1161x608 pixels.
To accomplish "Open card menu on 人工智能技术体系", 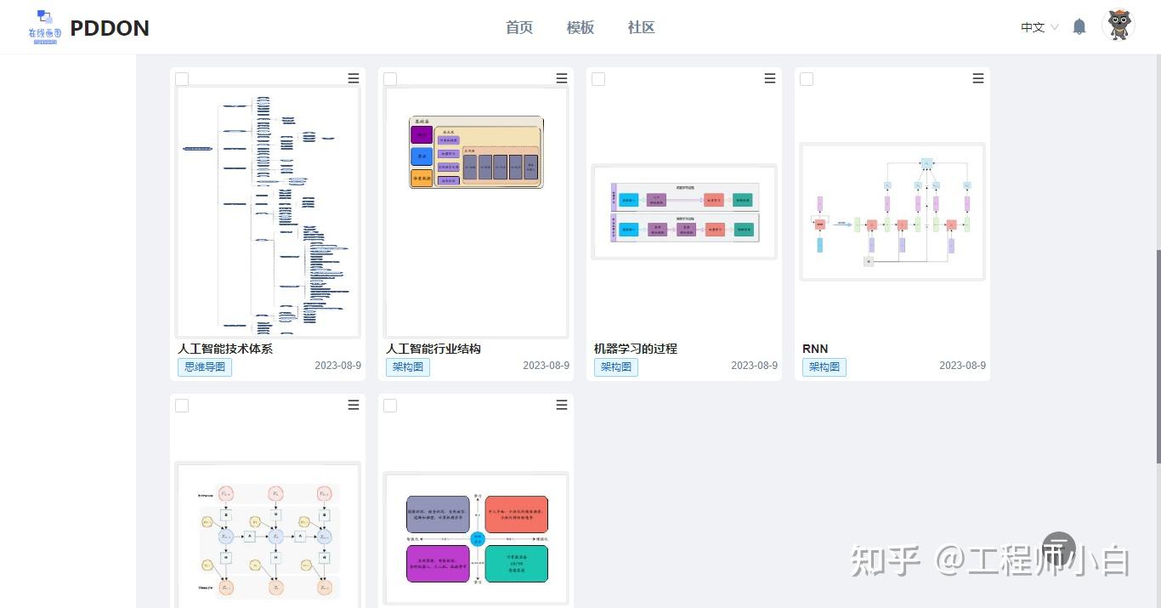I will (353, 78).
